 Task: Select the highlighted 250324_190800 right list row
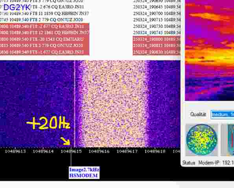pos(157,39)
